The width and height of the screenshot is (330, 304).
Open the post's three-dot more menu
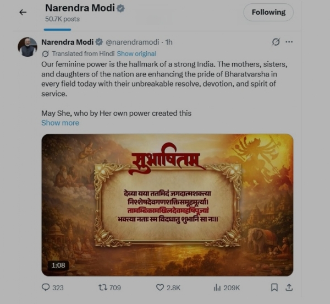289,42
